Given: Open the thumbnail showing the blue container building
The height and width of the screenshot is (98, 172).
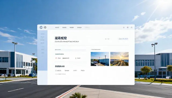Looking at the screenshot, I should 100,59.
